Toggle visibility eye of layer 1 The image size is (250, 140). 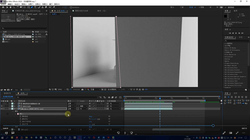click(x=2, y=104)
